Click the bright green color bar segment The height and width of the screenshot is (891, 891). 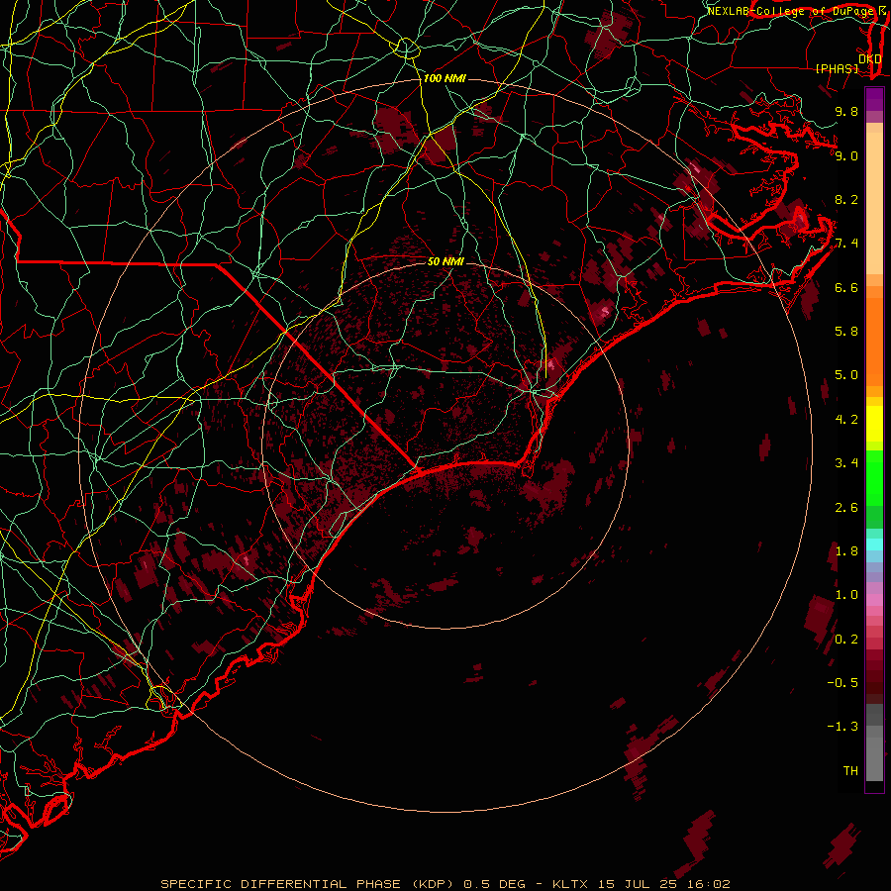click(874, 477)
